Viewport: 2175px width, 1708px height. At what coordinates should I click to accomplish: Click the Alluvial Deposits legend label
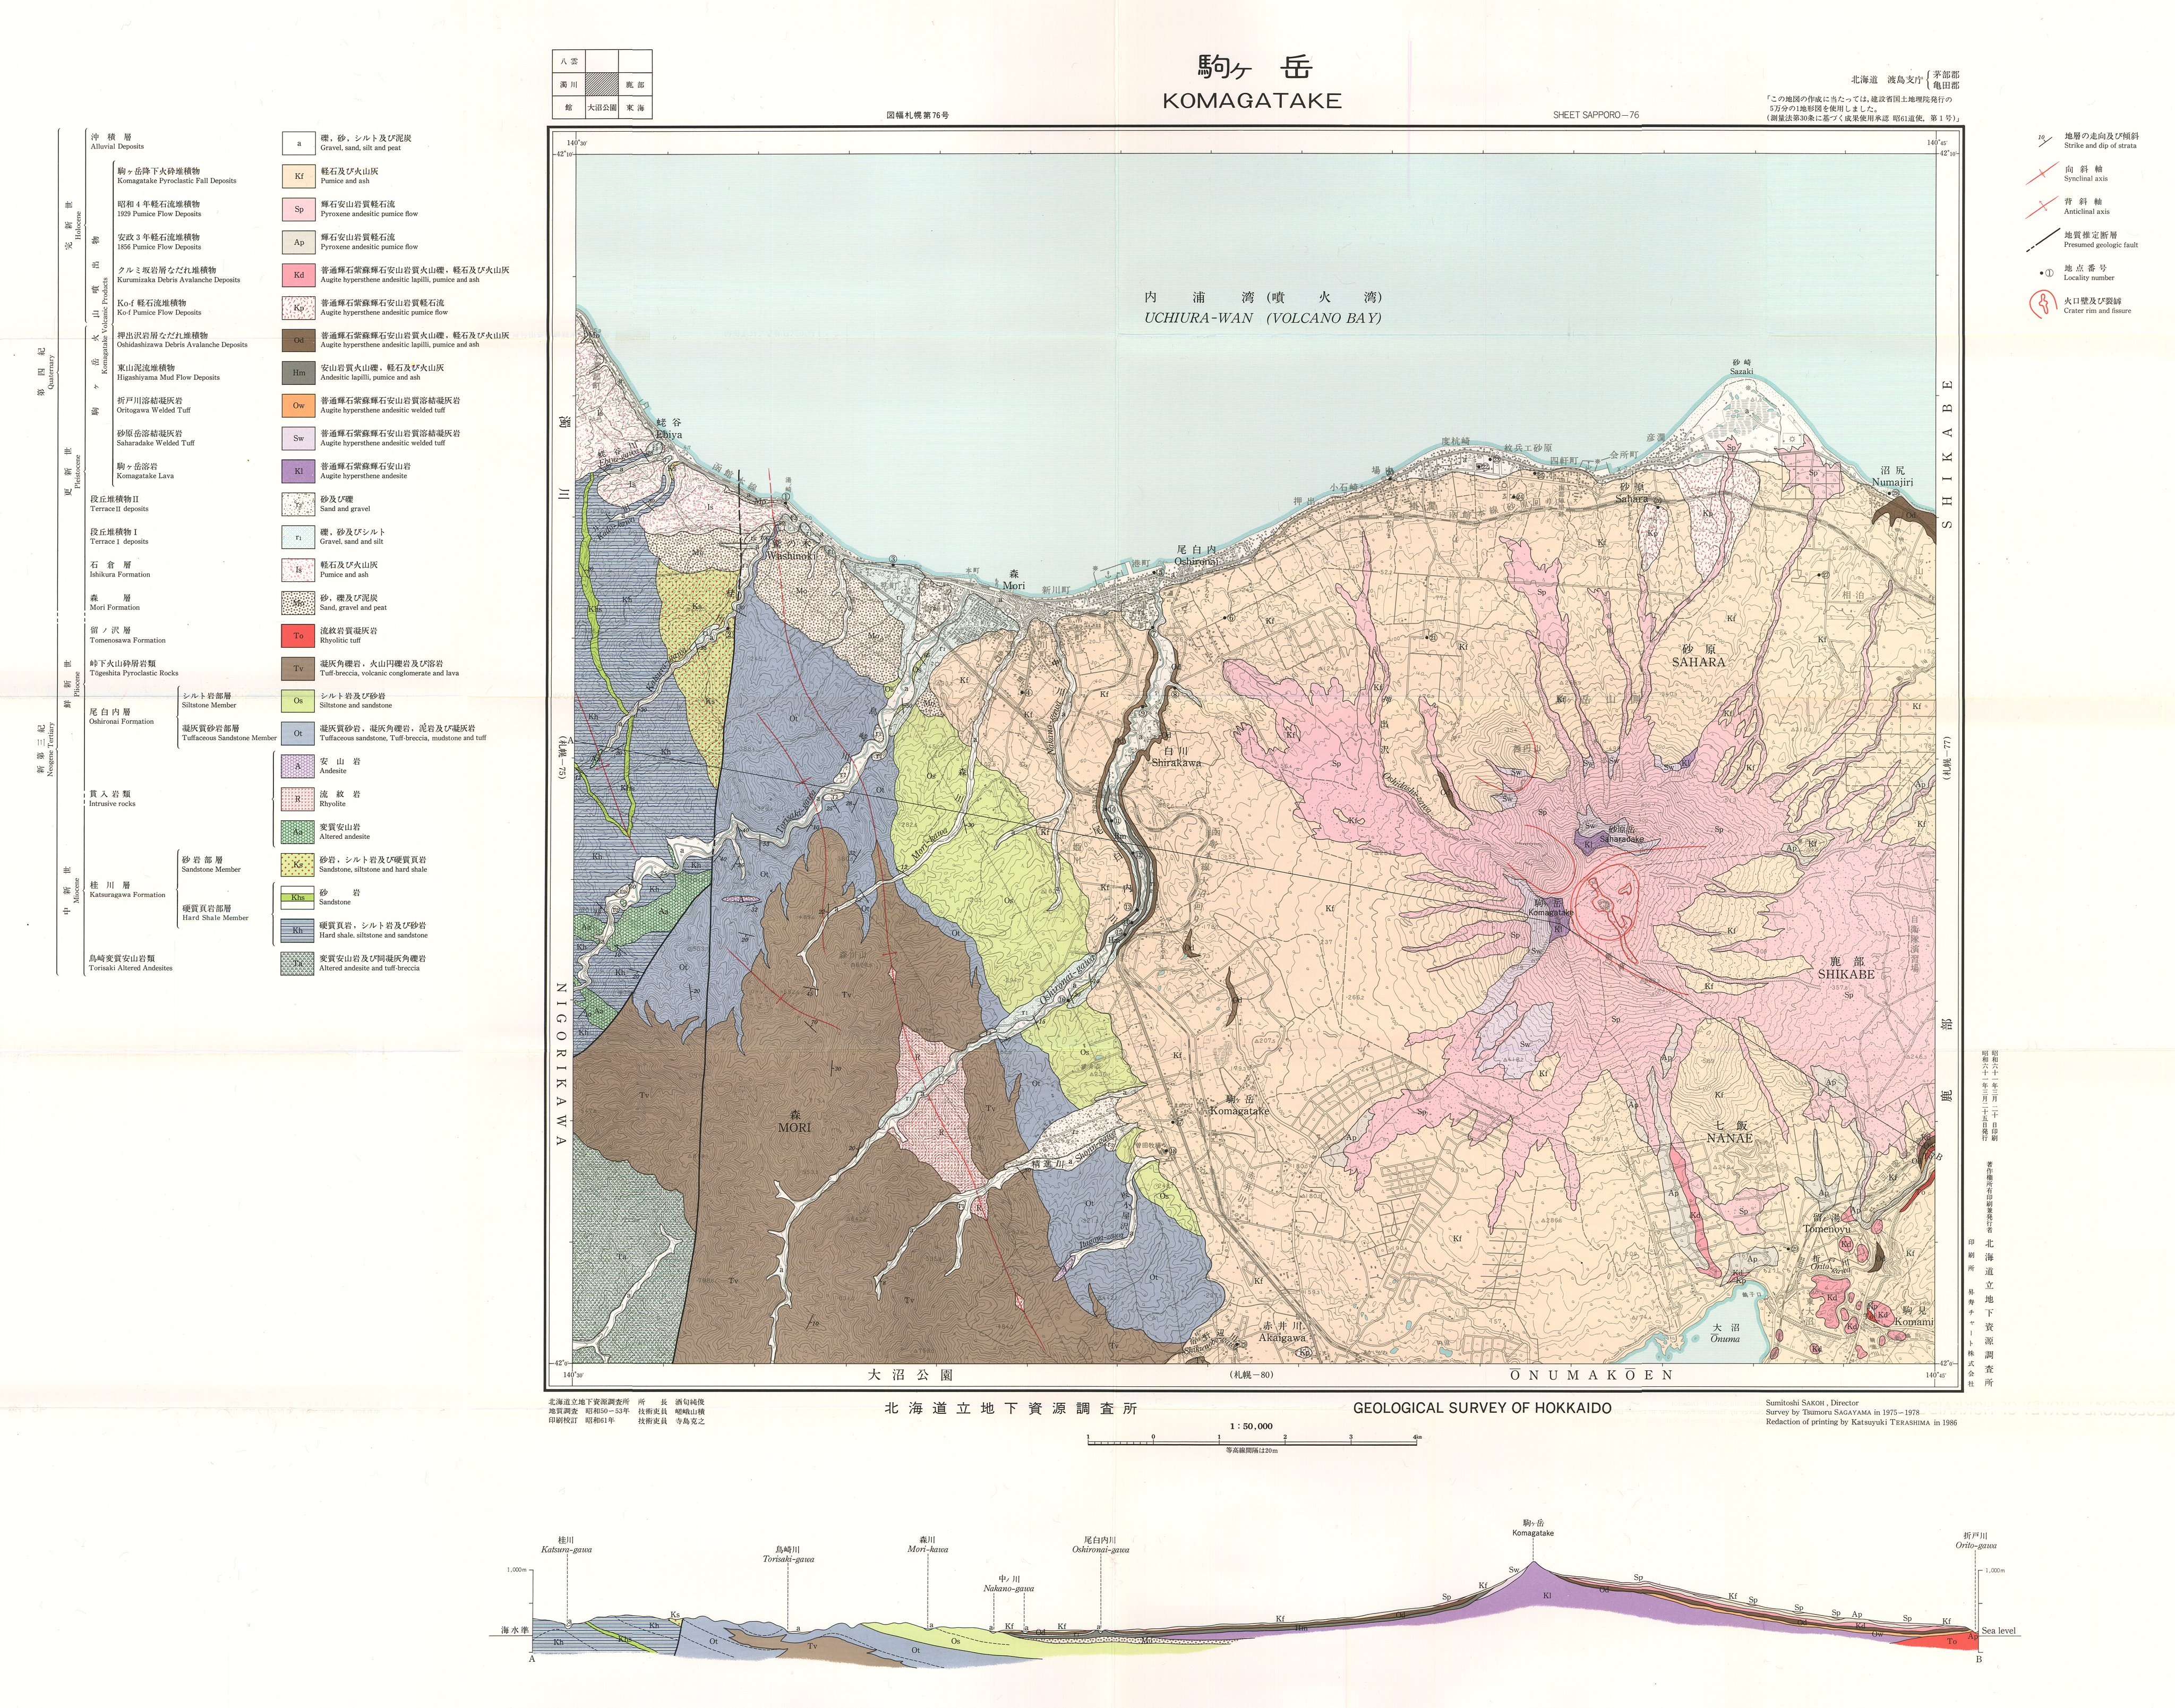pyautogui.click(x=117, y=146)
